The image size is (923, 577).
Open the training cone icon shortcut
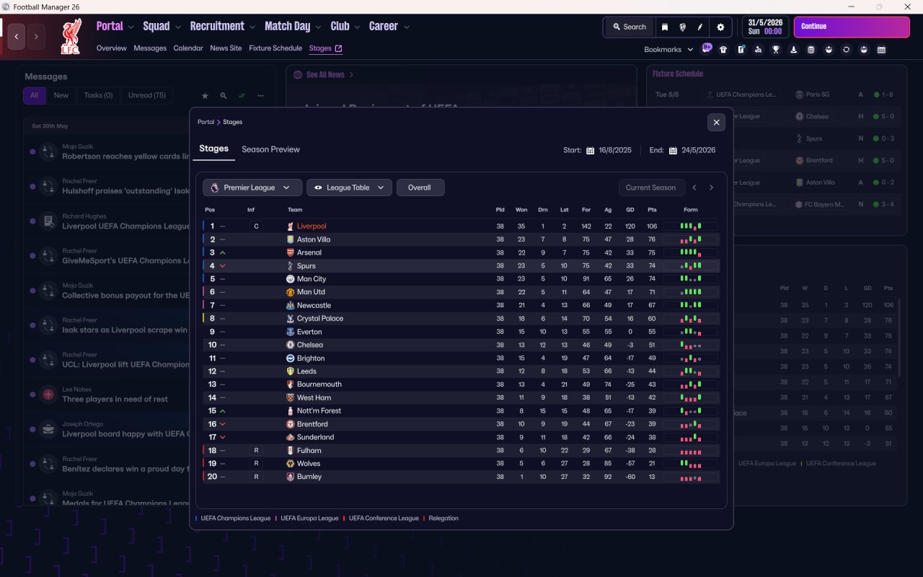[x=794, y=50]
